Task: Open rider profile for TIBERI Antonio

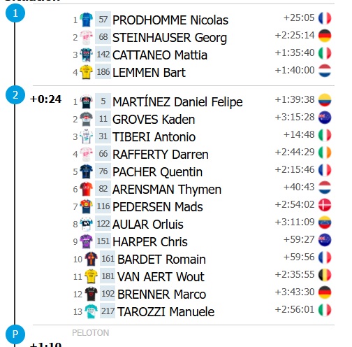Action: click(x=154, y=137)
